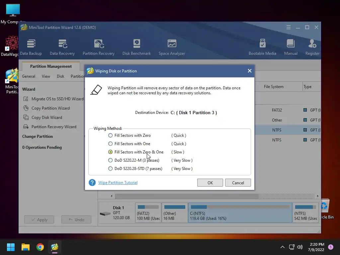Launch Data Recovery from the toolbar
This screenshot has width=340, height=255.
(x=62, y=47)
